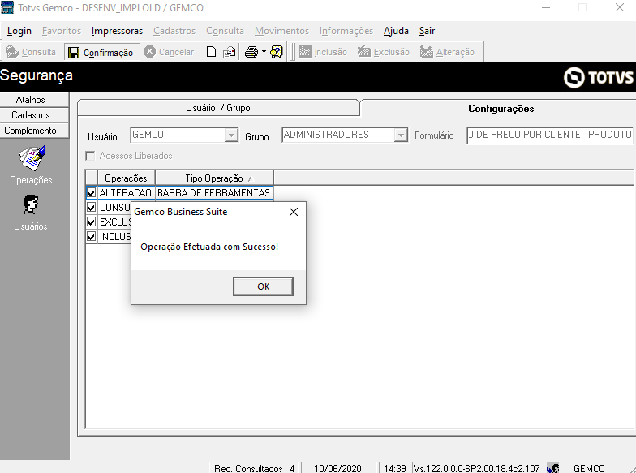Click the Cadastros sidebar button
This screenshot has width=636, height=473.
(x=34, y=115)
